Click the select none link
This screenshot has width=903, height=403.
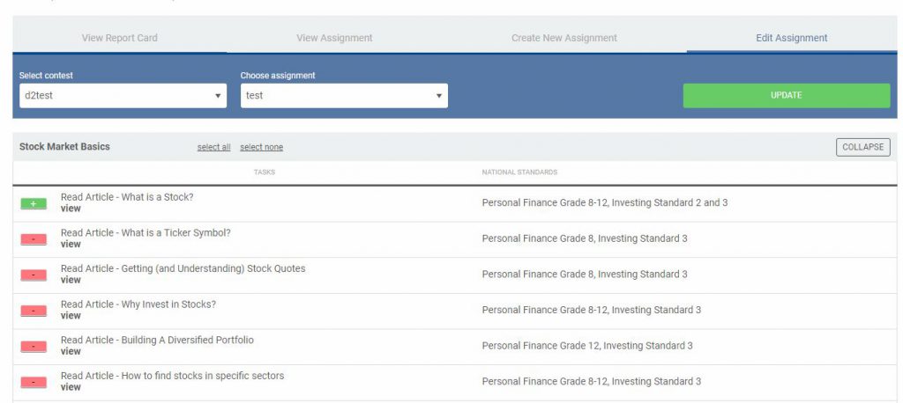tap(261, 147)
